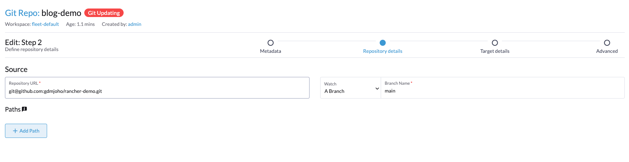The height and width of the screenshot is (162, 629).
Task: Select the Metadata step circle
Action: click(x=271, y=43)
